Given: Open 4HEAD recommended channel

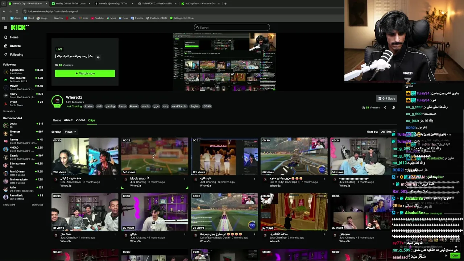Looking at the screenshot, I should (x=23, y=149).
